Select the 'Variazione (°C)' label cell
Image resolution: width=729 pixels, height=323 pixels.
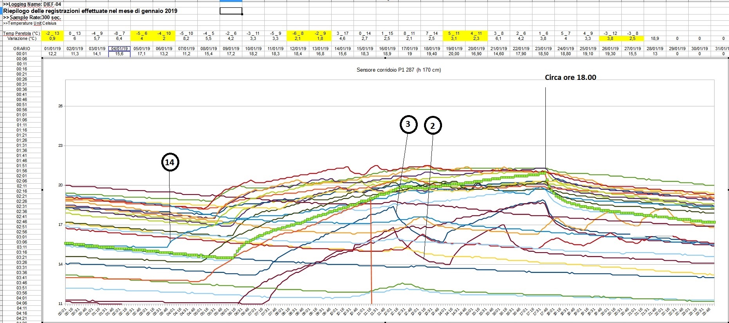[x=22, y=38]
